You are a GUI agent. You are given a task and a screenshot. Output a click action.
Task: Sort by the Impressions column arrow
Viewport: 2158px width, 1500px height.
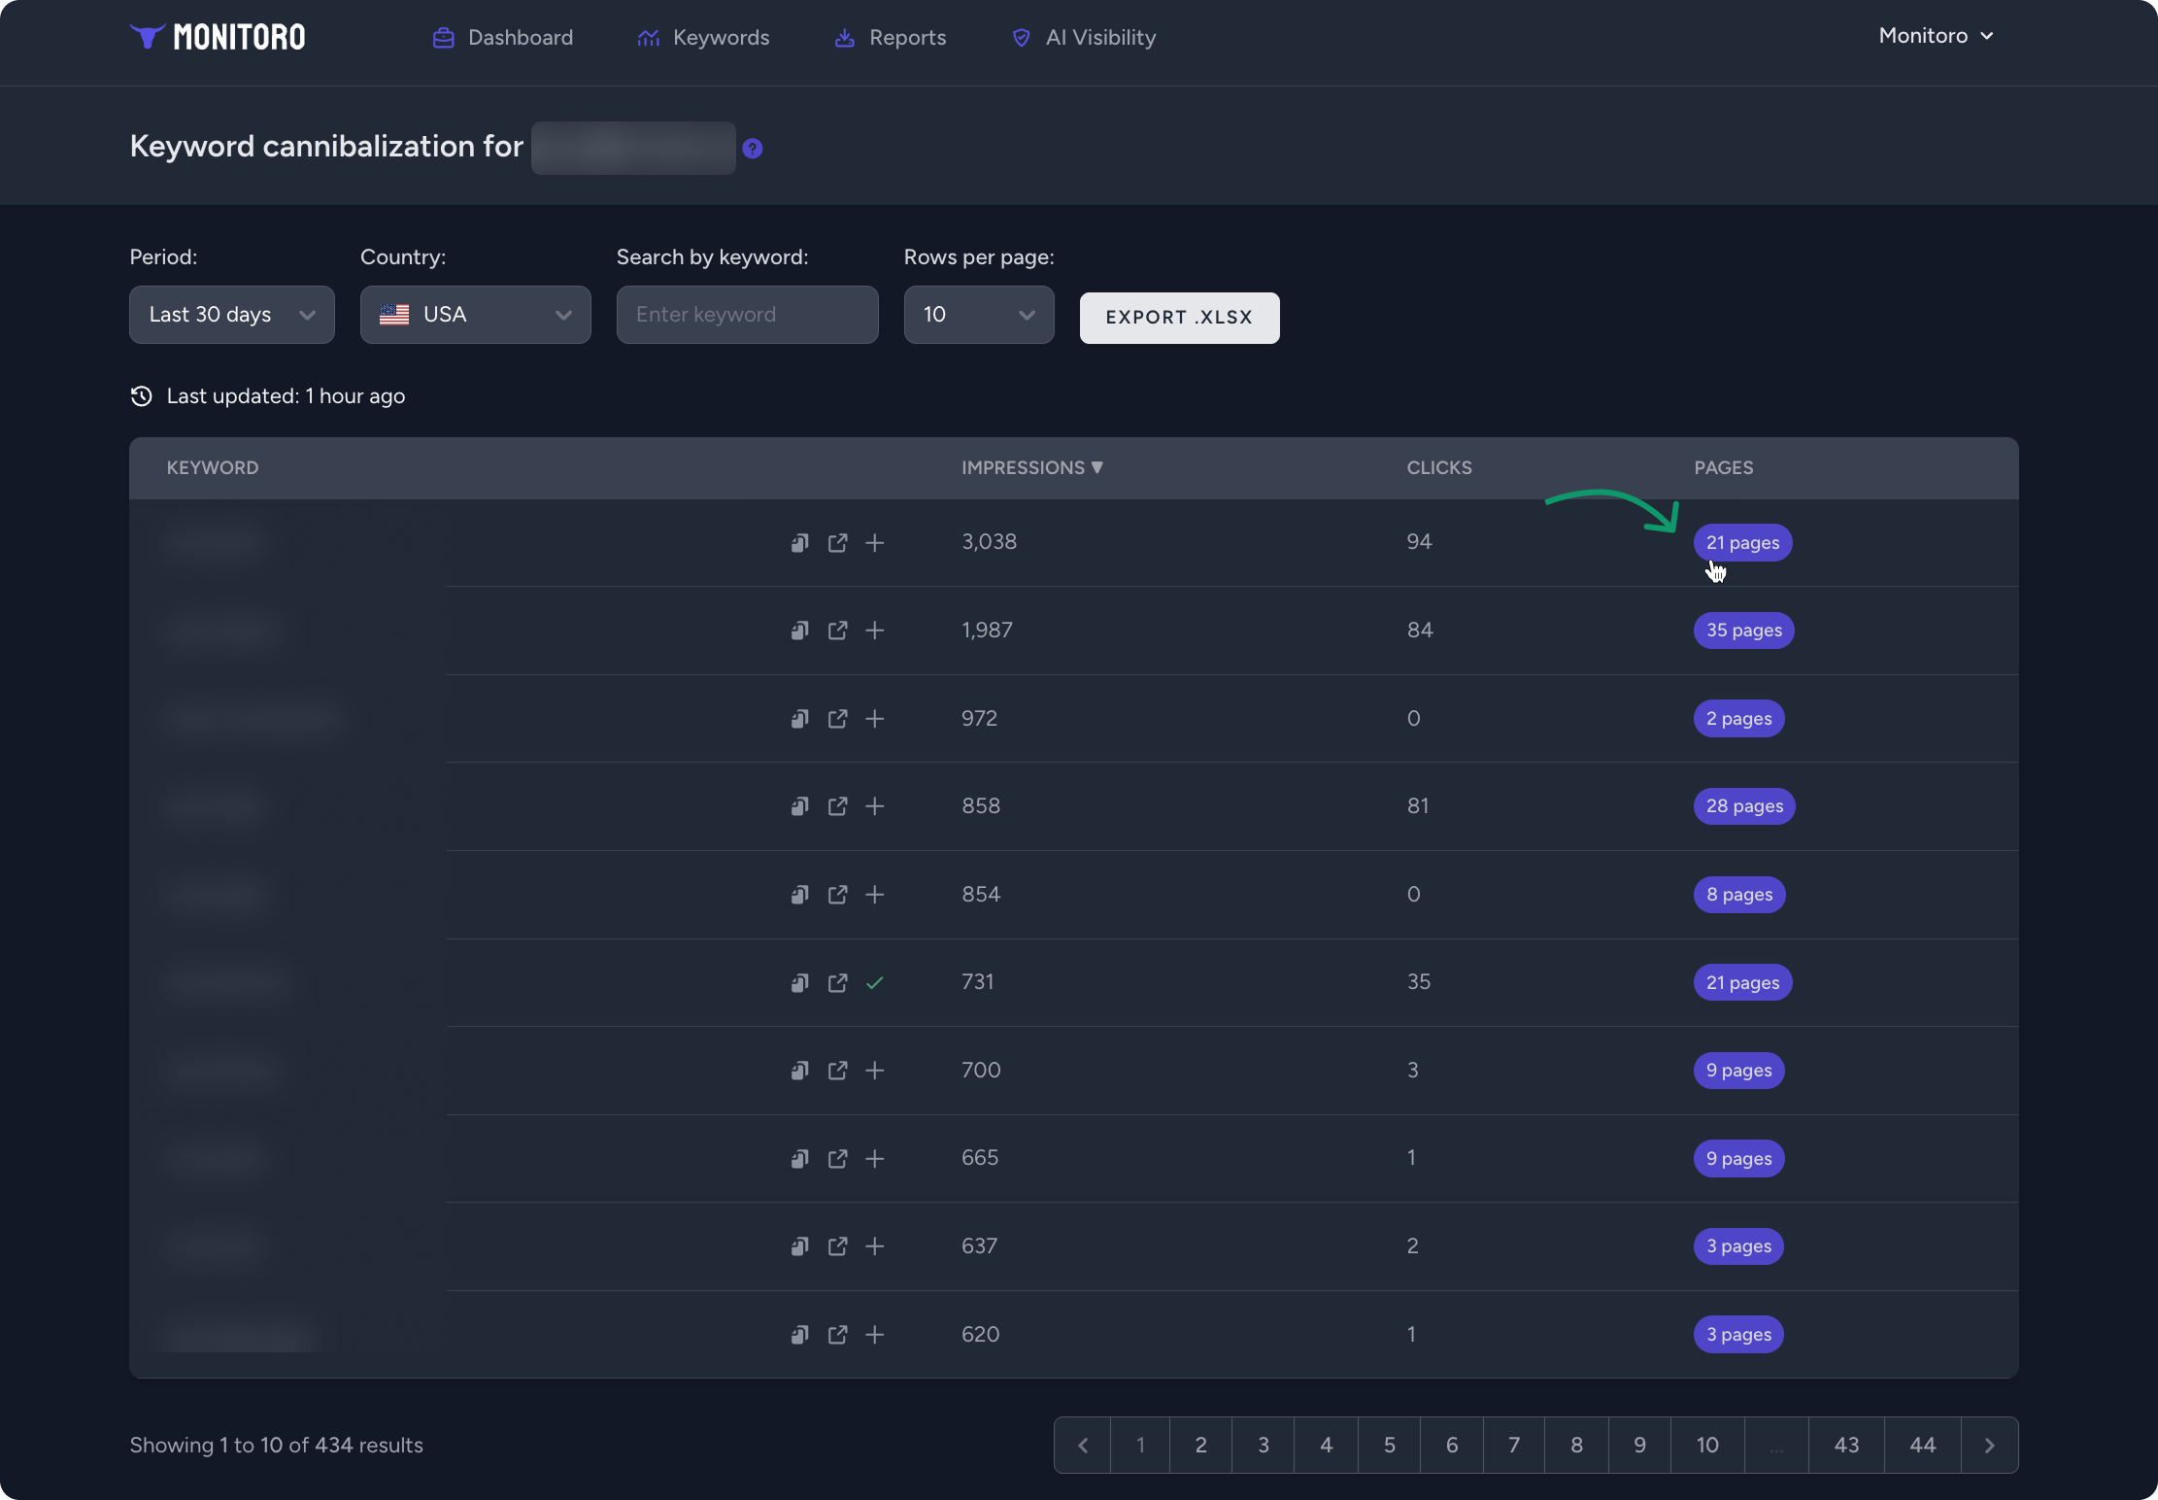[x=1097, y=467]
